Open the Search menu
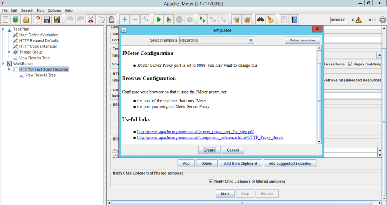Viewport: 387px width, 206px height. 27,10
